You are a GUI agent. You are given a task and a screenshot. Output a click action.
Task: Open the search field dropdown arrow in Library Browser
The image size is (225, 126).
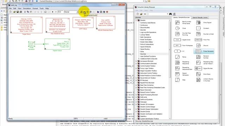(167, 14)
